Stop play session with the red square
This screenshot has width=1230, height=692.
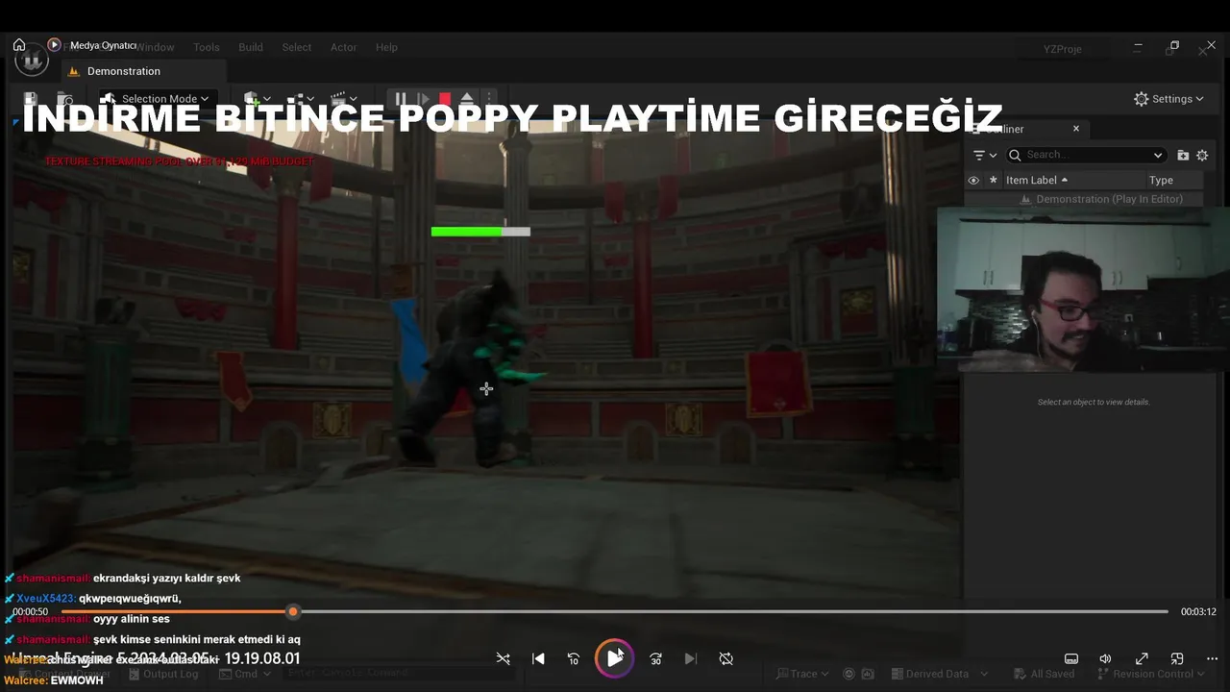coord(445,99)
